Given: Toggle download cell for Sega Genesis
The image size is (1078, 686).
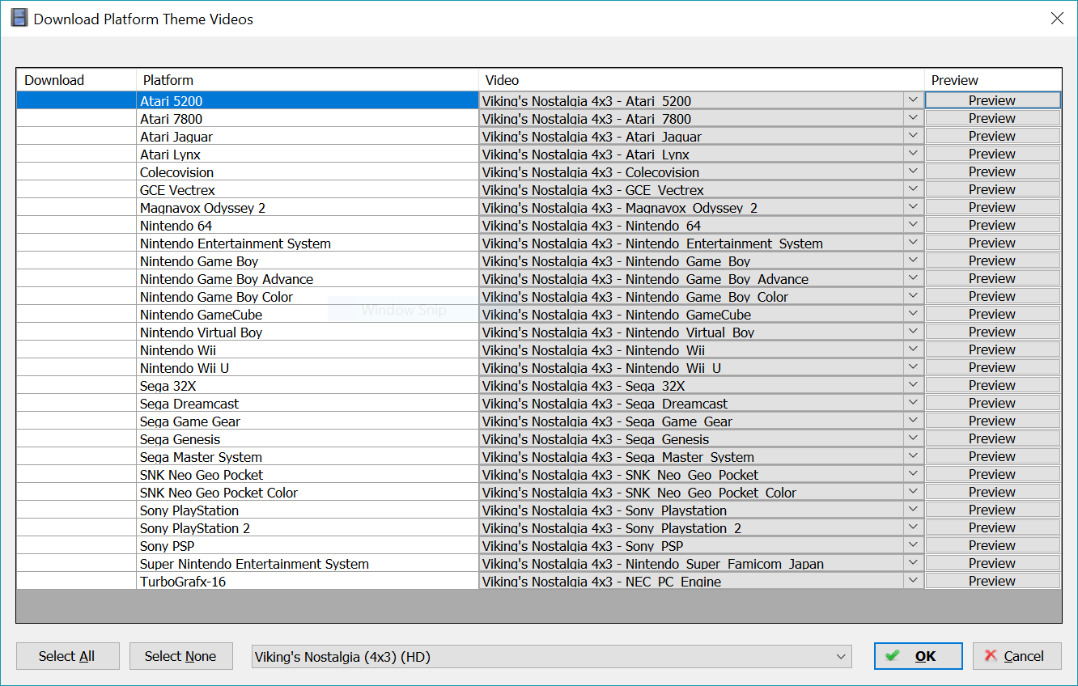Looking at the screenshot, I should (x=76, y=438).
